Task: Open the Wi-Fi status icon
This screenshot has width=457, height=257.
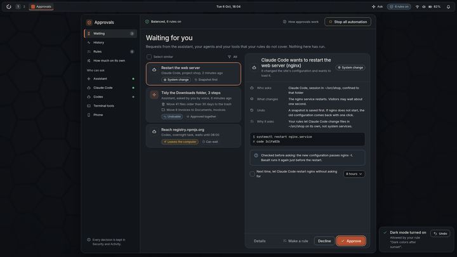Action: point(417,6)
